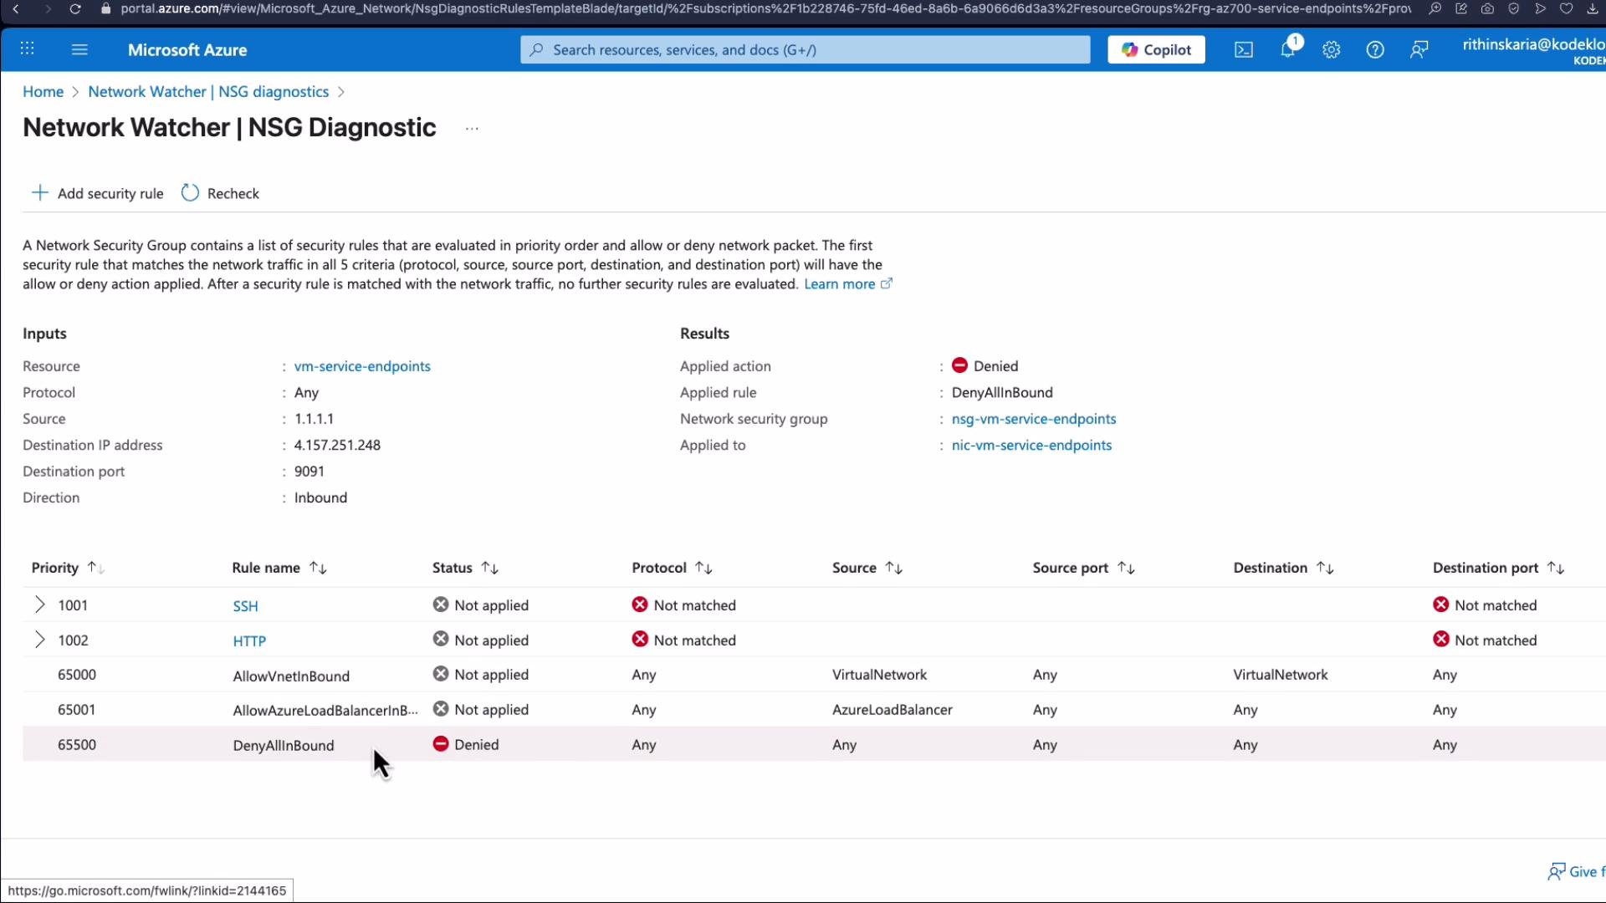Expand the priority 1001 SSH rule row
This screenshot has height=903, width=1606.
[x=39, y=605]
